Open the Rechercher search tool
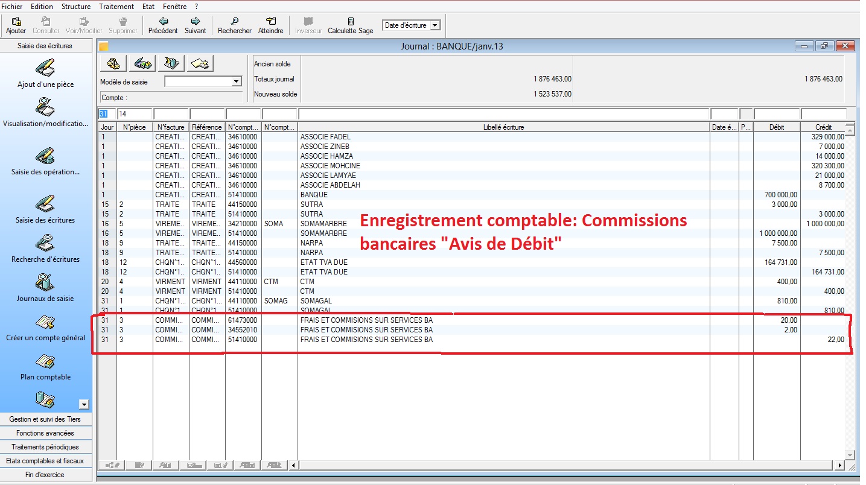 pyautogui.click(x=234, y=25)
